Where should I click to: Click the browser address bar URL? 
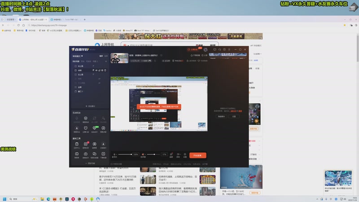click(x=49, y=25)
